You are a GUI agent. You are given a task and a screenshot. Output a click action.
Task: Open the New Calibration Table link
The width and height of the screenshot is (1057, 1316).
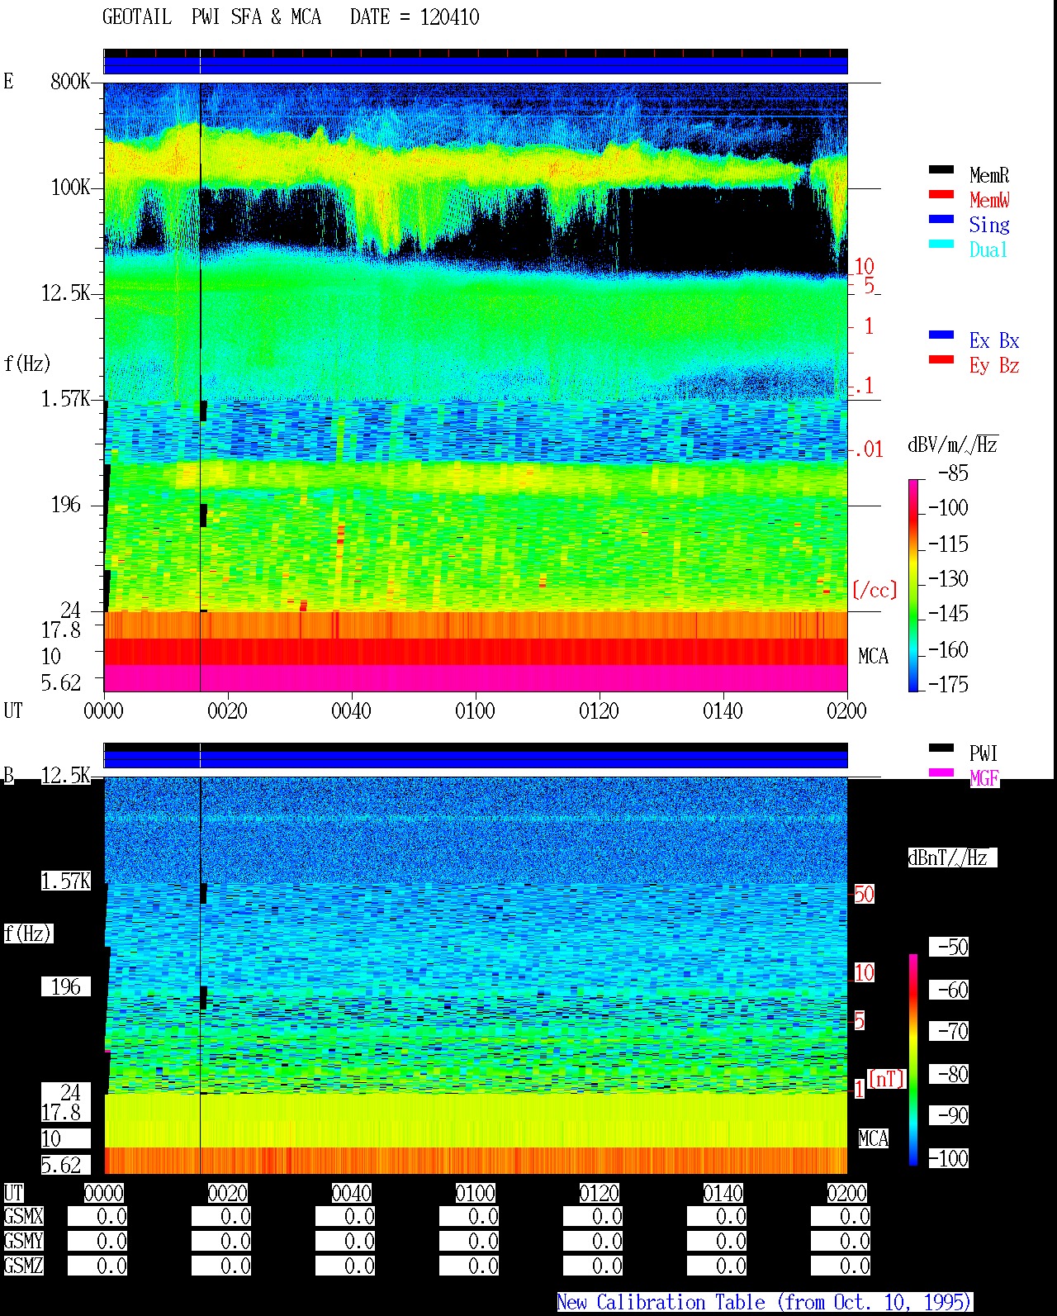[x=765, y=1302]
